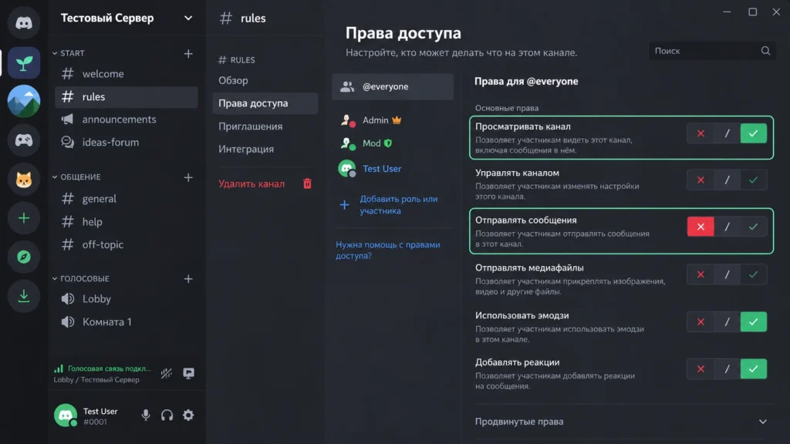Open Нужна помощь с правами доступа link
The width and height of the screenshot is (790, 444).
tap(387, 251)
